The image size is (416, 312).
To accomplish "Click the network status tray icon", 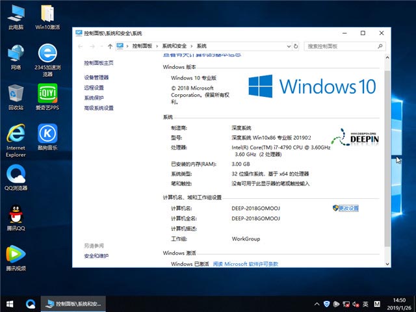I will (x=346, y=304).
